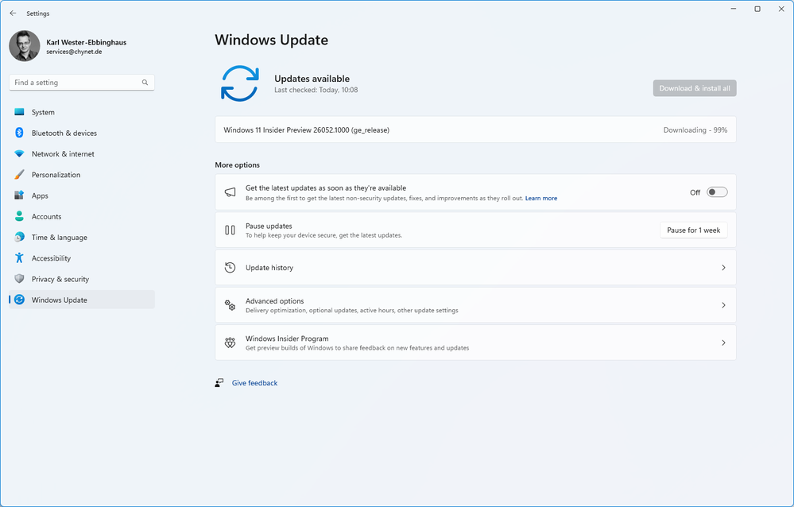Click the clock history icon
Viewport: 794px width, 507px height.
230,268
